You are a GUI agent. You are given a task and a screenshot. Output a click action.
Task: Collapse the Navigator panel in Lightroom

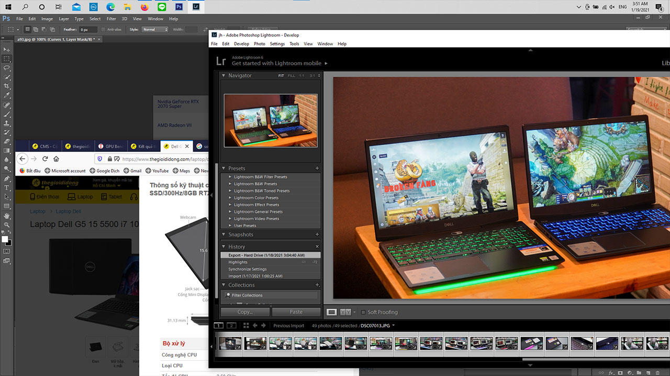(x=224, y=76)
